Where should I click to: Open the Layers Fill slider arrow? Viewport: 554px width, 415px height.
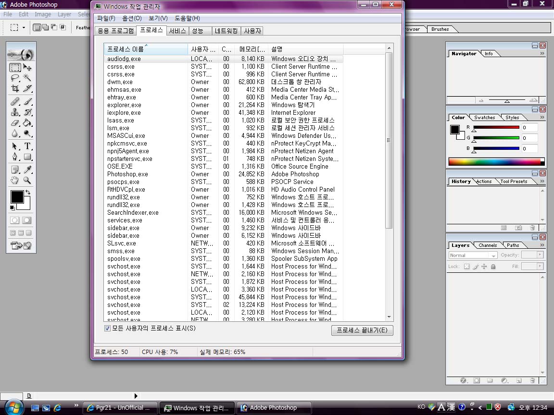(540, 266)
